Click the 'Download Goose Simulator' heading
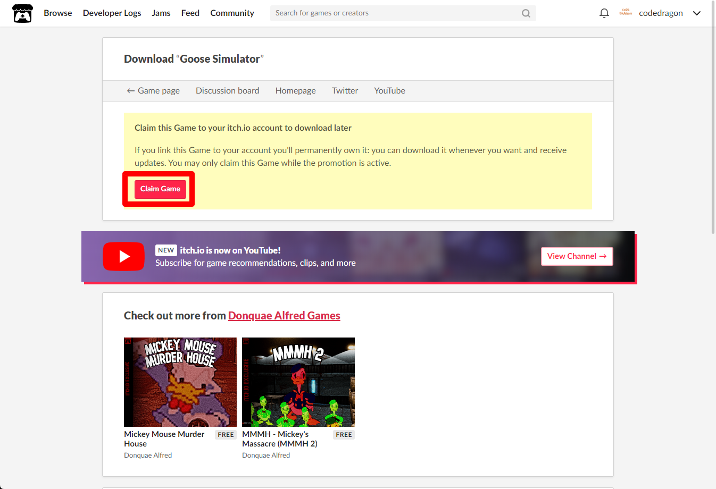Viewport: 716px width, 489px height. click(x=194, y=59)
